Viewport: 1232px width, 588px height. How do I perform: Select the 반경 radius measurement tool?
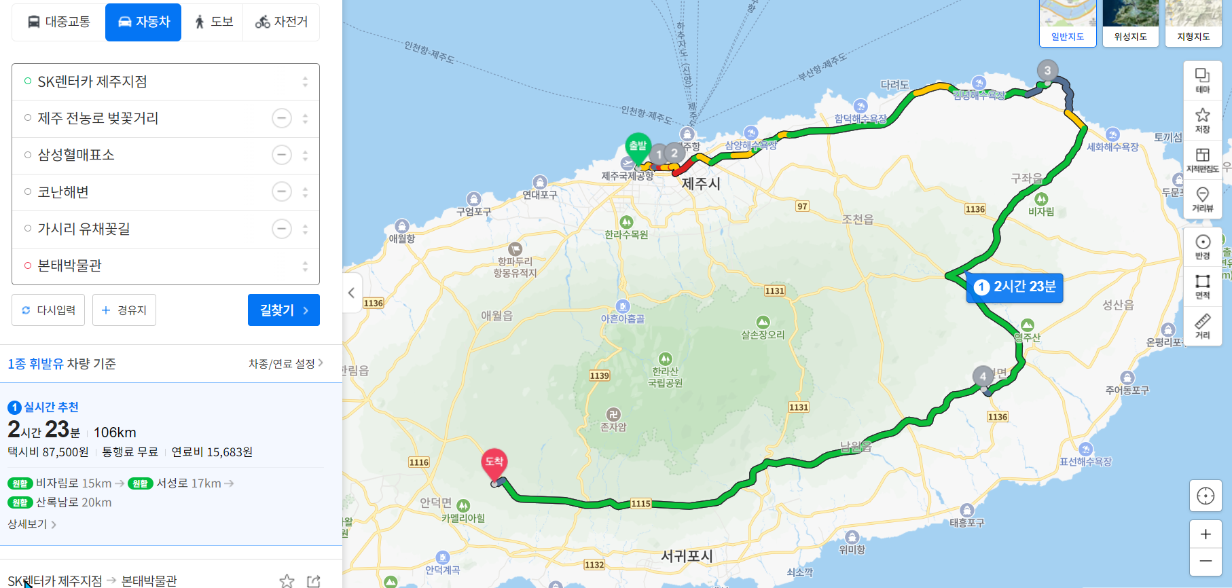point(1202,247)
